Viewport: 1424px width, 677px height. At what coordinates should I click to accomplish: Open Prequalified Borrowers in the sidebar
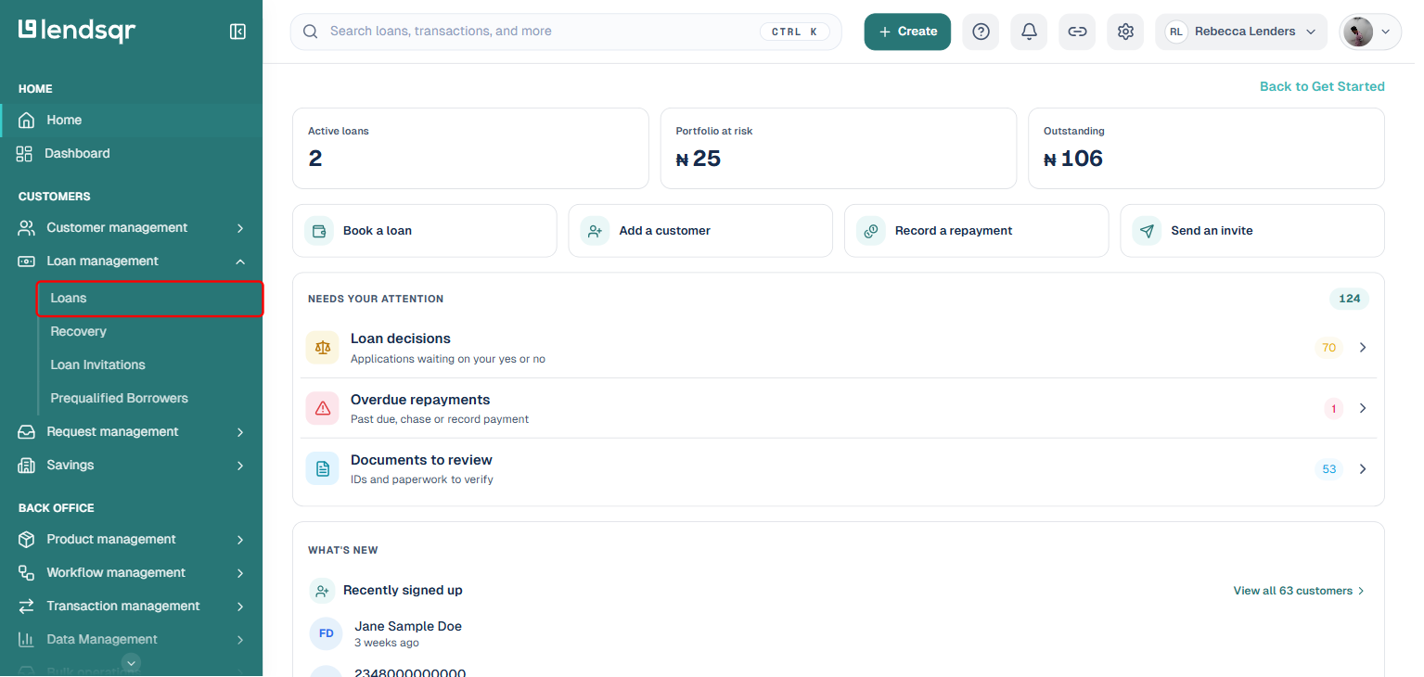point(150,399)
